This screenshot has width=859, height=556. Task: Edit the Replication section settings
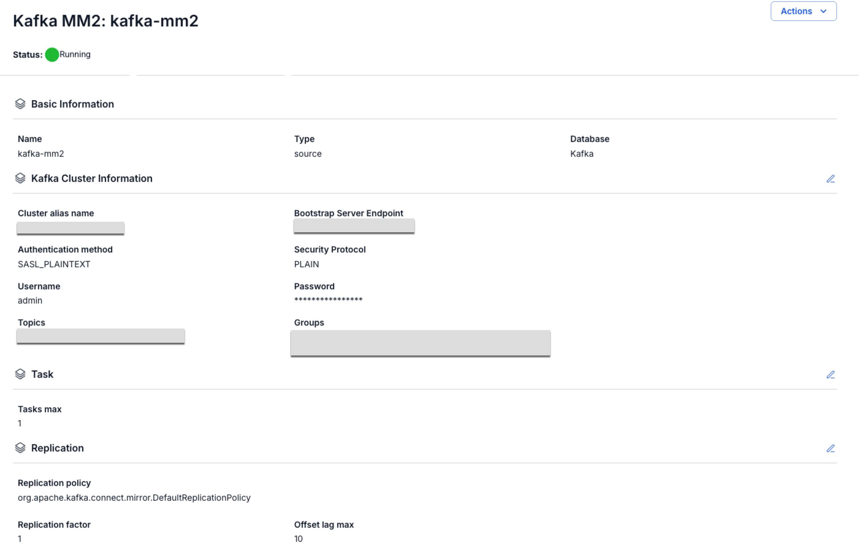830,448
